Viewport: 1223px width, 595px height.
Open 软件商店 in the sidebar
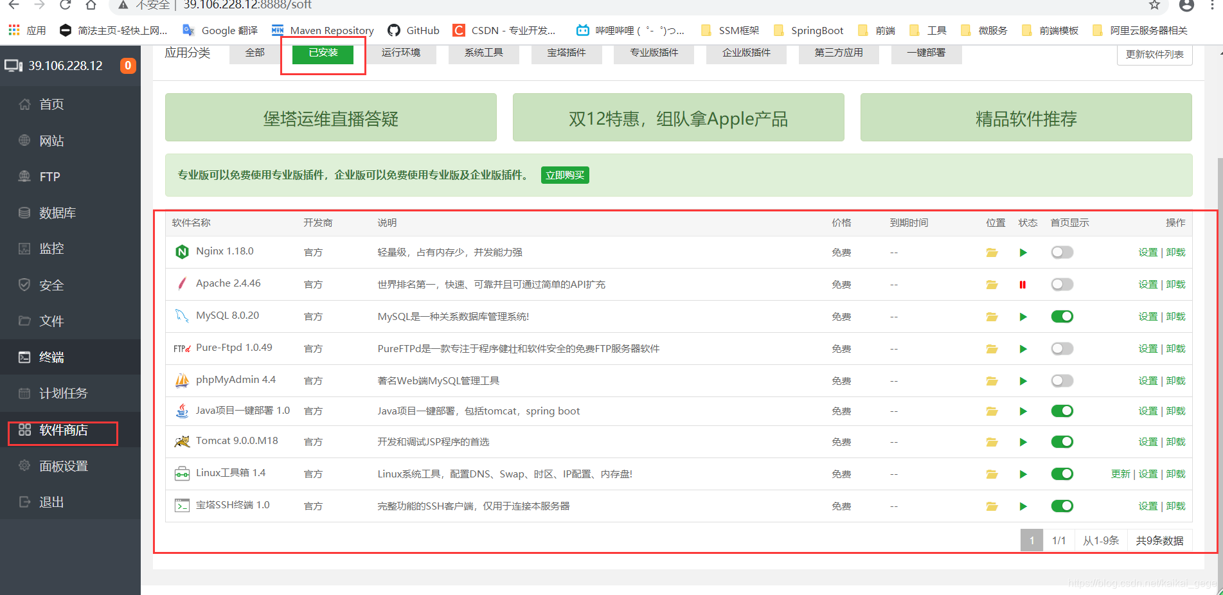point(70,430)
